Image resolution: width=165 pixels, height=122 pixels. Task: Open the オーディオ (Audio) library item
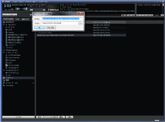[x=11, y=27]
